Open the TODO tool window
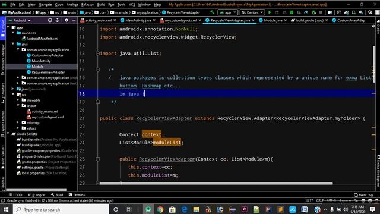 pos(15,195)
